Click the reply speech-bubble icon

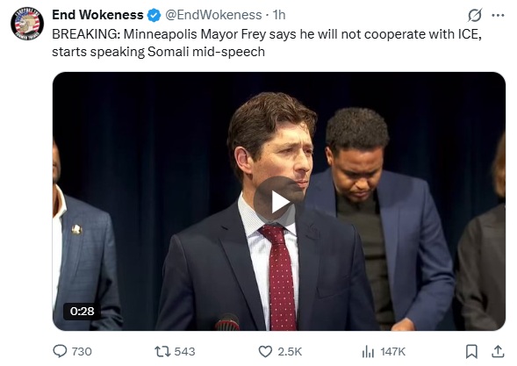pos(60,351)
